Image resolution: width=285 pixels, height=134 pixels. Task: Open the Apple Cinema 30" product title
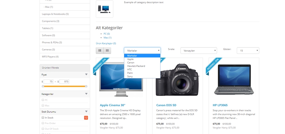113,105
